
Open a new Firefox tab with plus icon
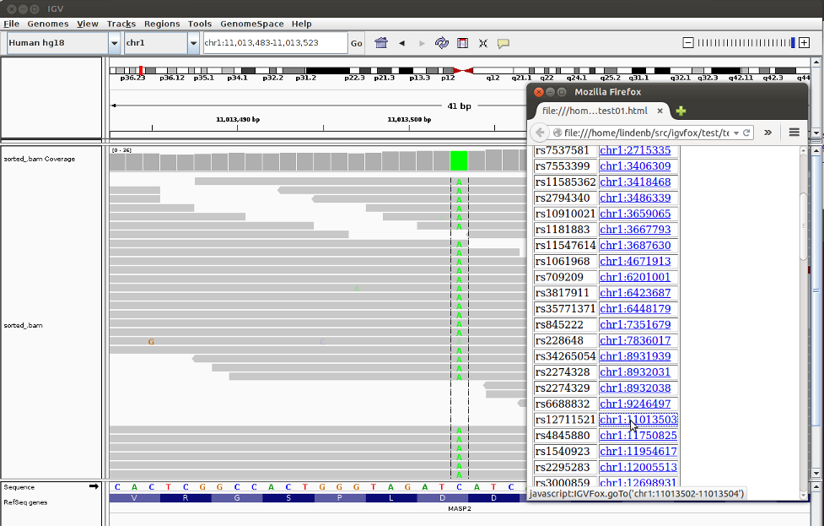(x=681, y=111)
